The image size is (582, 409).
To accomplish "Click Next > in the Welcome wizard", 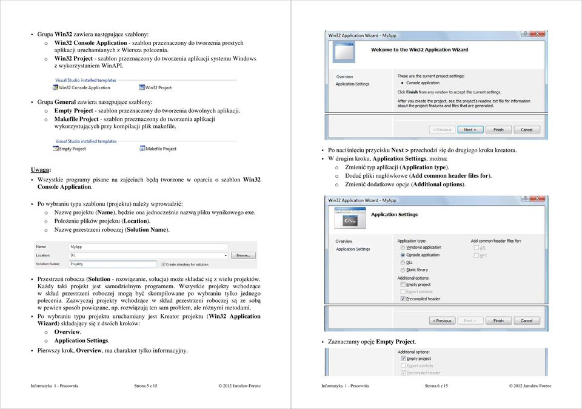I will coord(470,130).
